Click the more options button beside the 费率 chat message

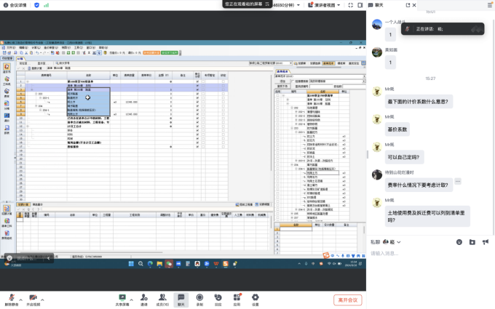(x=458, y=181)
